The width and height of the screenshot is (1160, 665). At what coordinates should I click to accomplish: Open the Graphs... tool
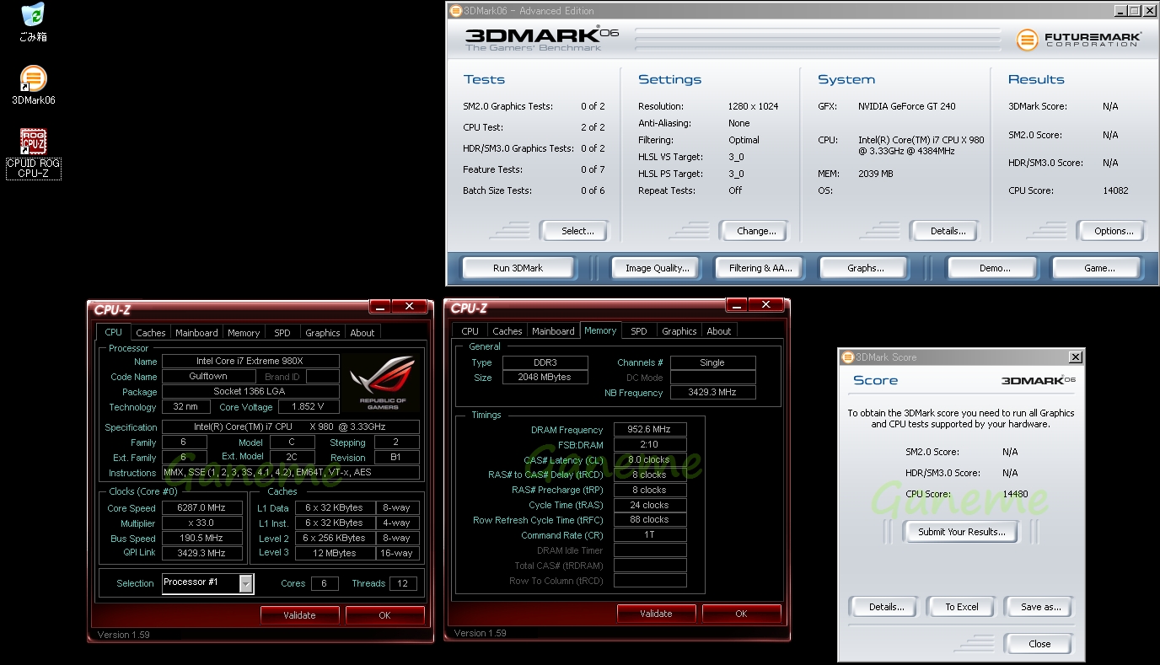pos(866,268)
